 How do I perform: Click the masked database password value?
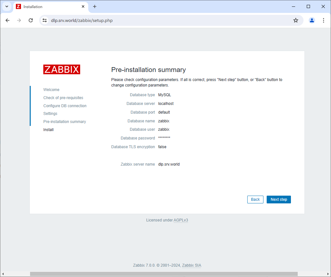(164, 138)
